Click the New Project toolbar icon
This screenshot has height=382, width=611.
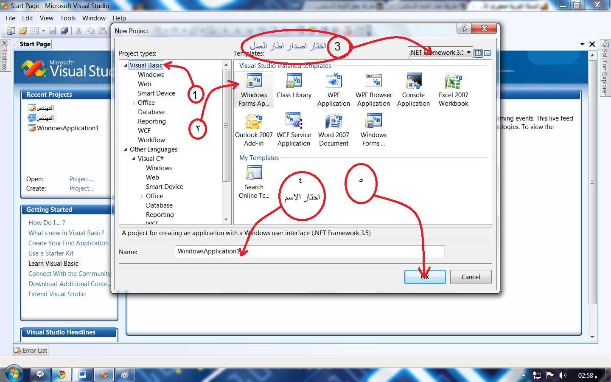coord(11,31)
